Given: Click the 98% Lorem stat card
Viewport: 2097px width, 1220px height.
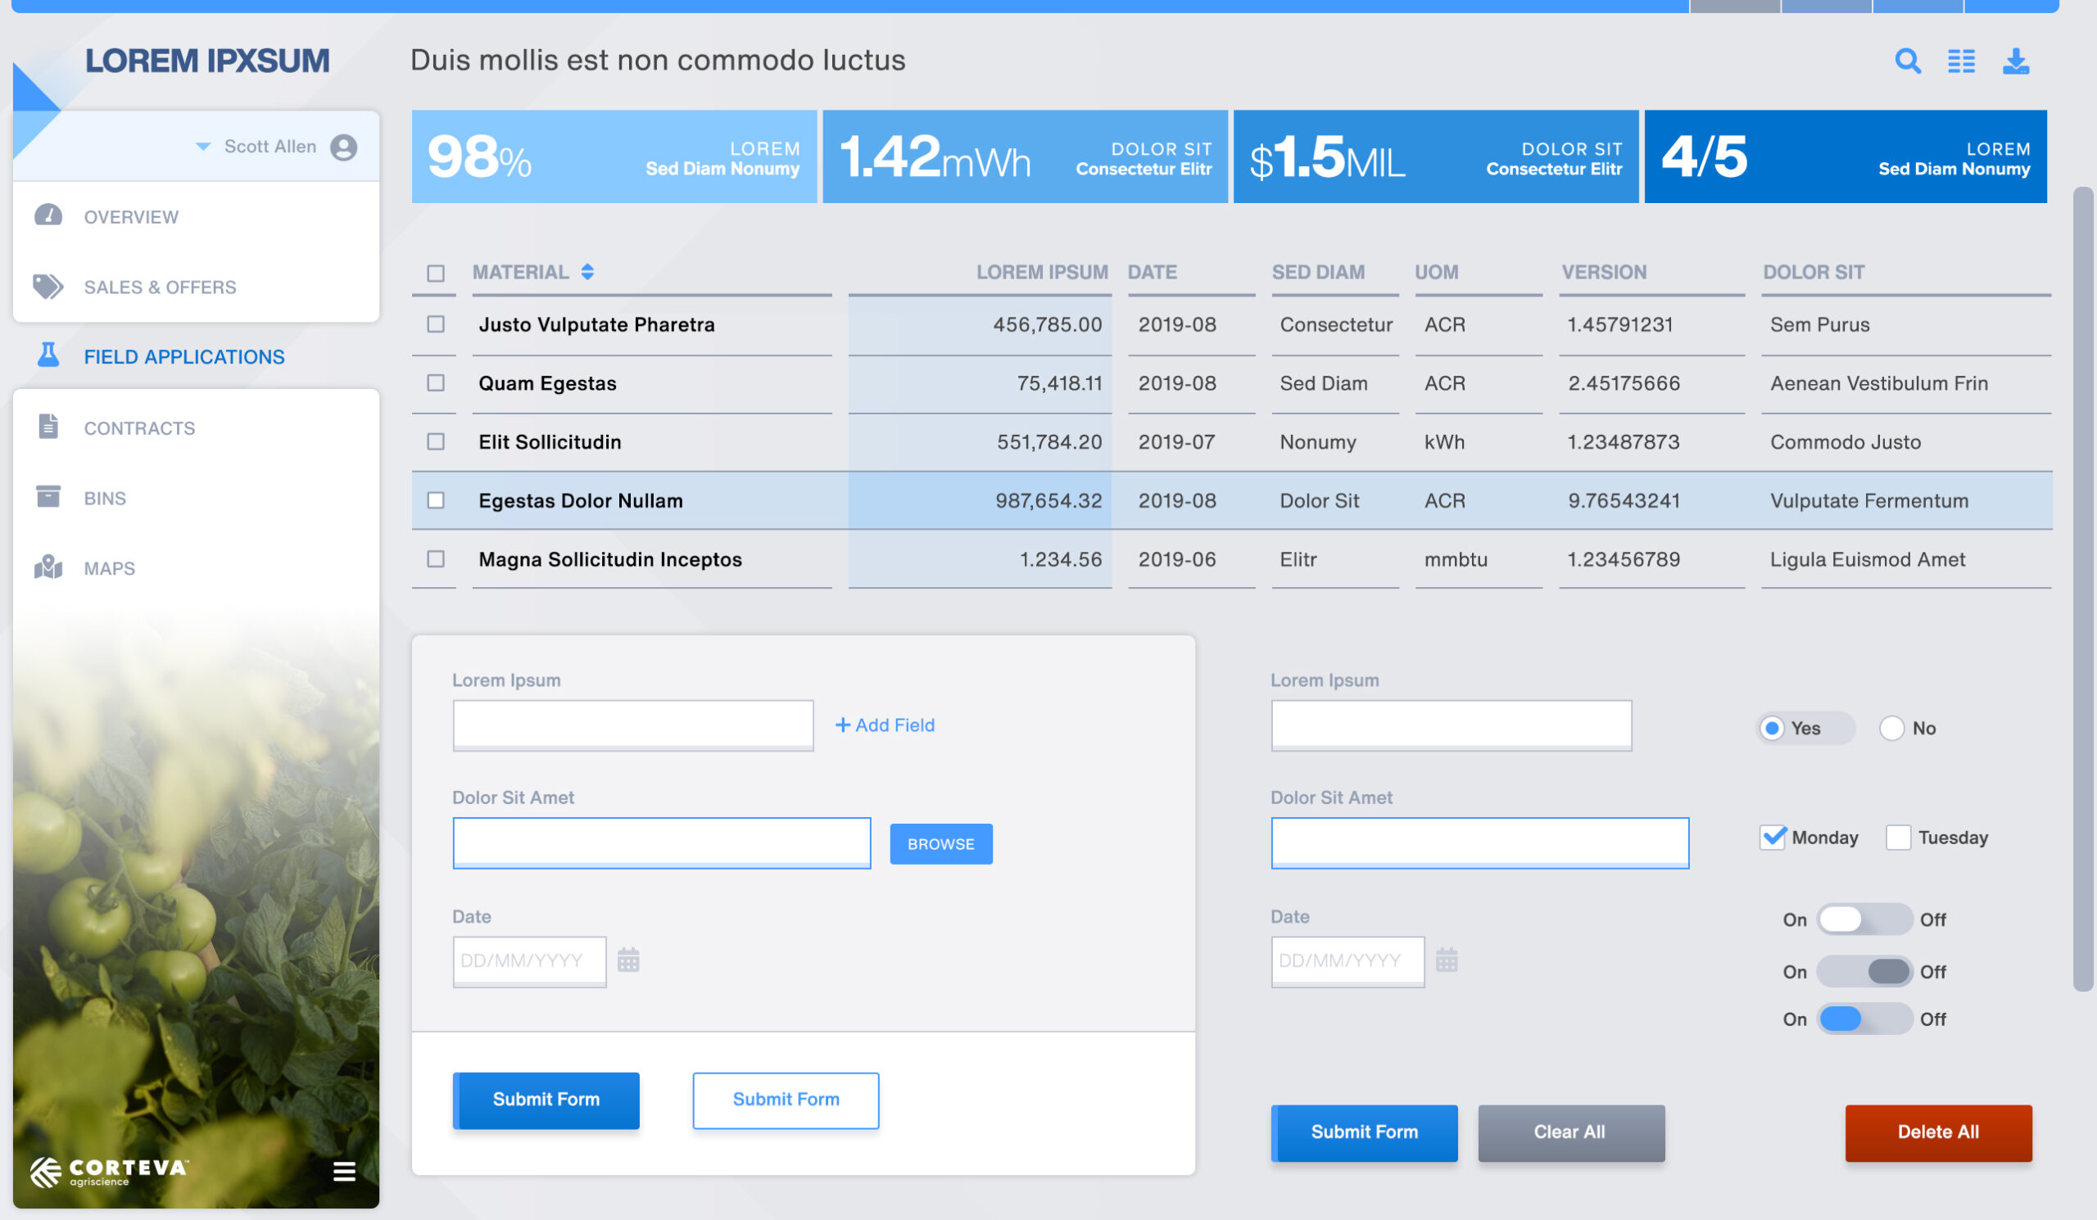Looking at the screenshot, I should 614,156.
